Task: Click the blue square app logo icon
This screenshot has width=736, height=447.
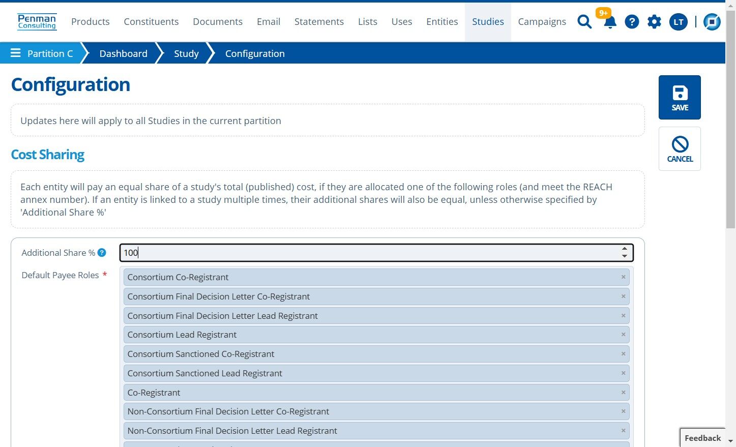Action: coord(712,22)
